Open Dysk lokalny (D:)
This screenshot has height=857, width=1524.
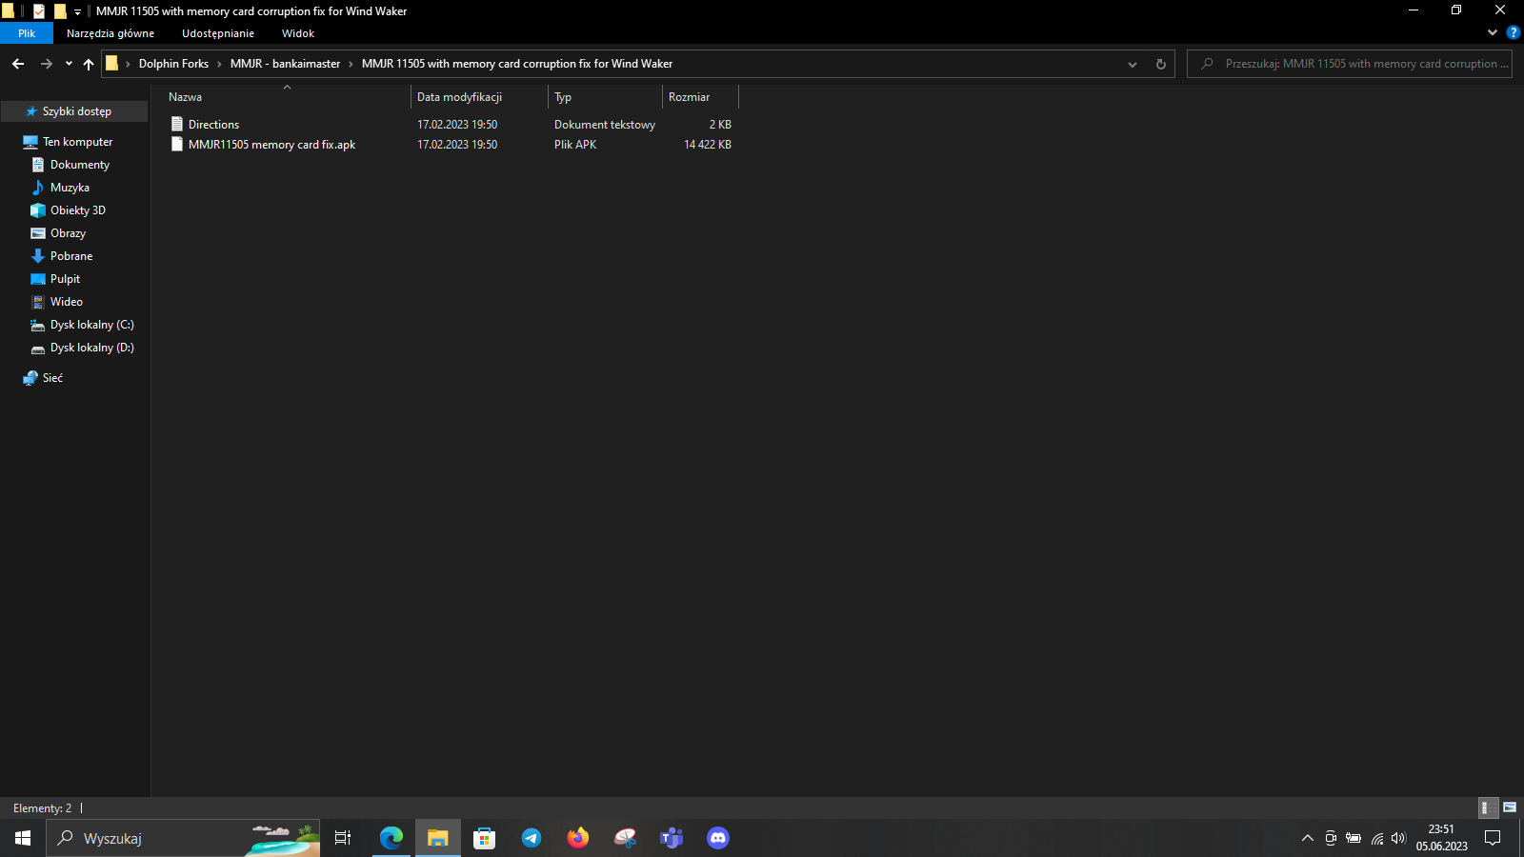pos(91,348)
